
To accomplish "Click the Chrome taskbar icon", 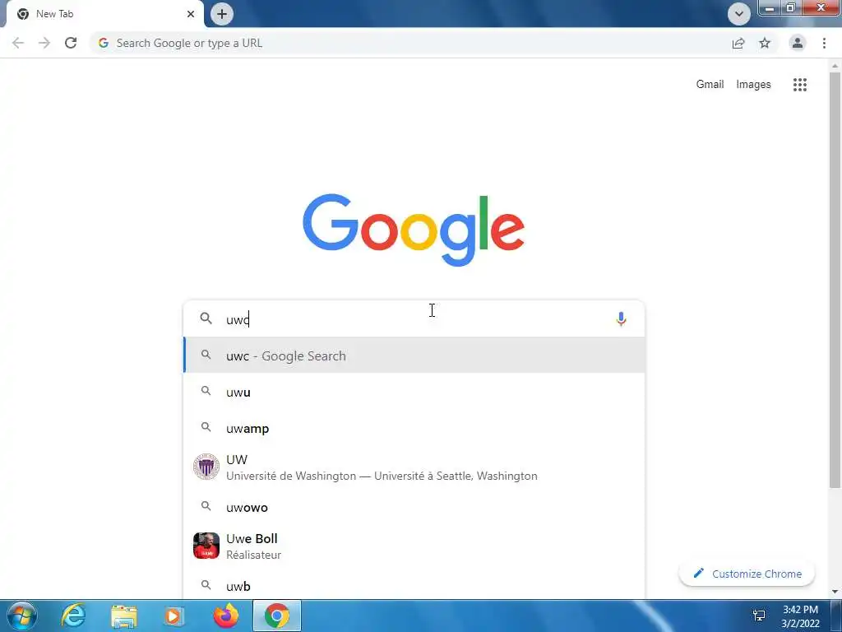I will tap(276, 616).
